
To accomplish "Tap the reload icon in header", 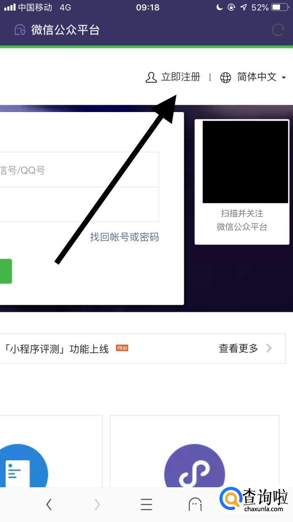I will [x=278, y=30].
